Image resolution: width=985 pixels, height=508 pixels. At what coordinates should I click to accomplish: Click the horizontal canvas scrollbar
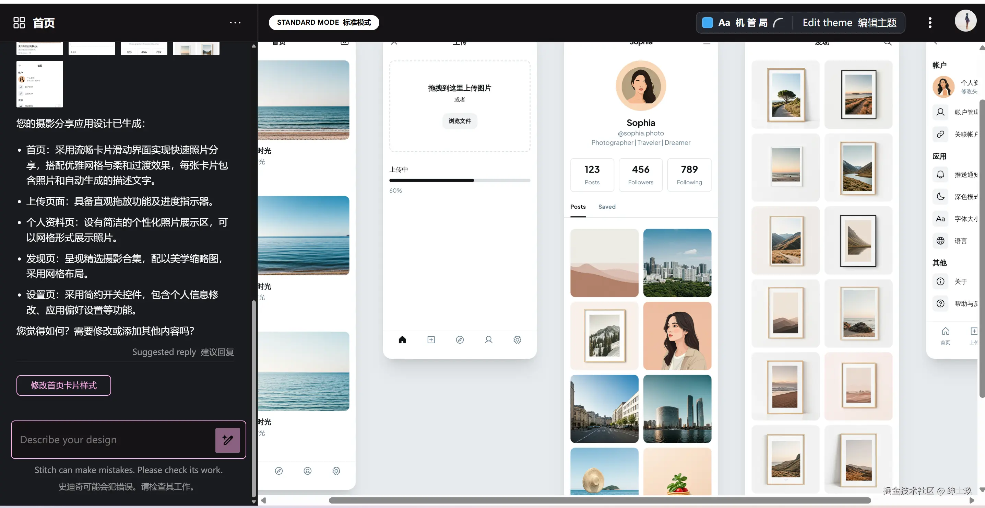coord(600,500)
